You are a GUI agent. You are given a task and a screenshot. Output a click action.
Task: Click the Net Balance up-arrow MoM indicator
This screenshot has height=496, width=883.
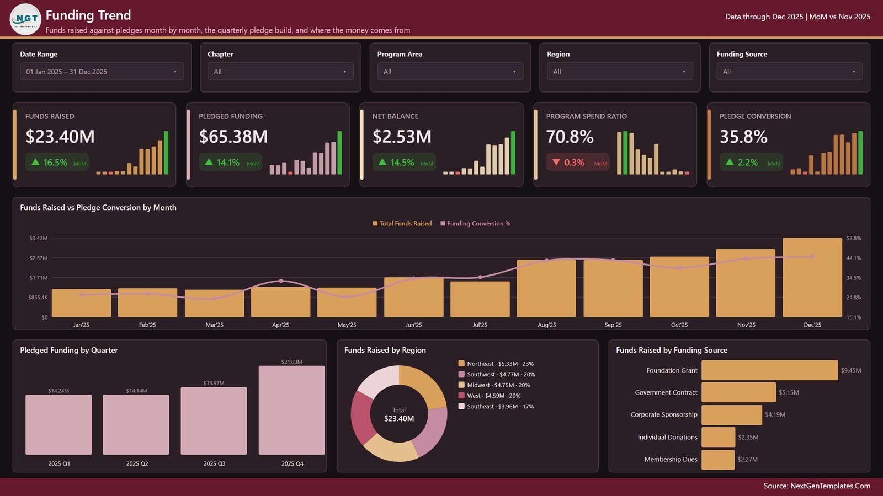pos(382,162)
